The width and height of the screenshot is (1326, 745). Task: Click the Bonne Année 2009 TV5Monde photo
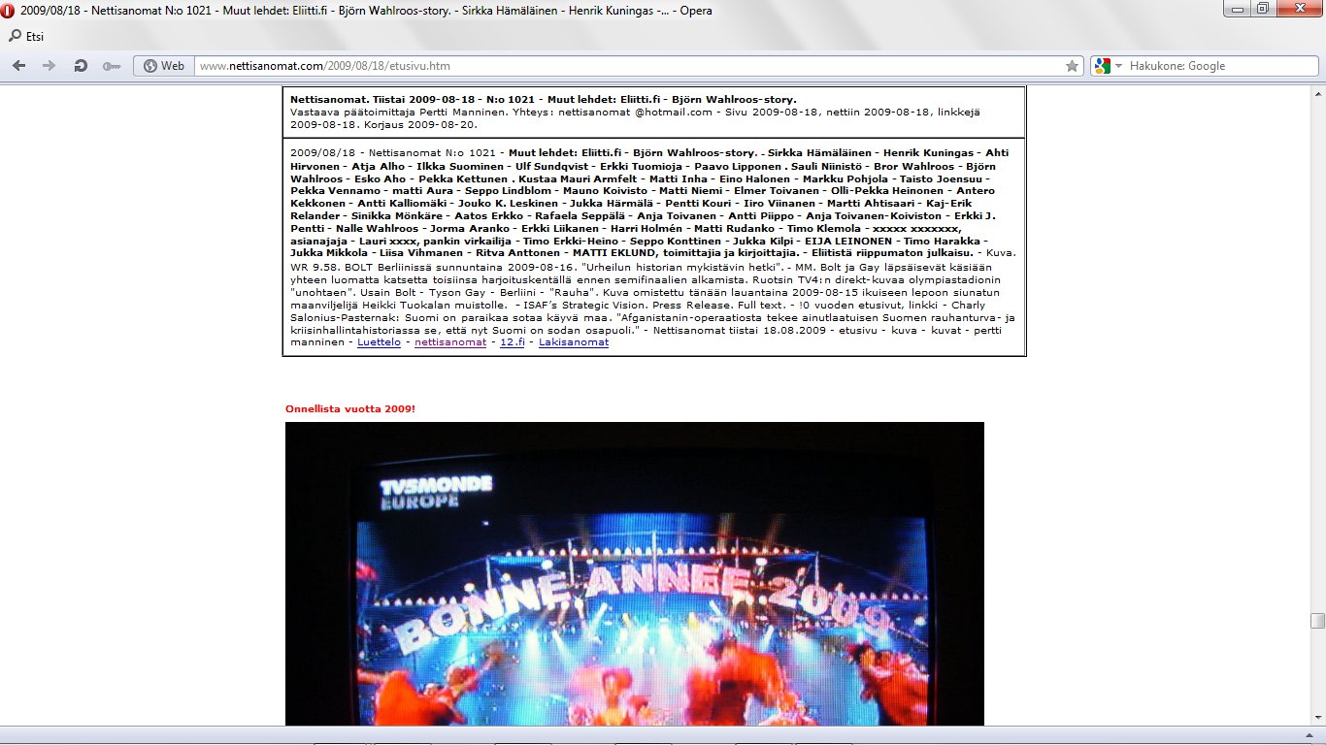(x=634, y=572)
